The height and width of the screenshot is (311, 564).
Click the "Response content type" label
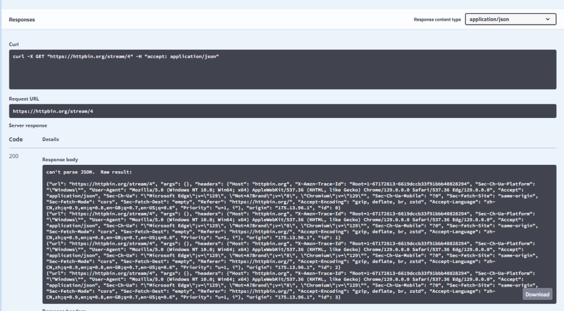tap(437, 20)
